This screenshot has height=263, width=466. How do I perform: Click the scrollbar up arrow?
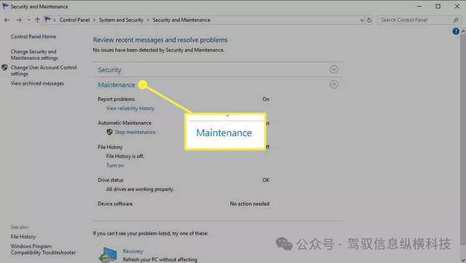(463, 31)
